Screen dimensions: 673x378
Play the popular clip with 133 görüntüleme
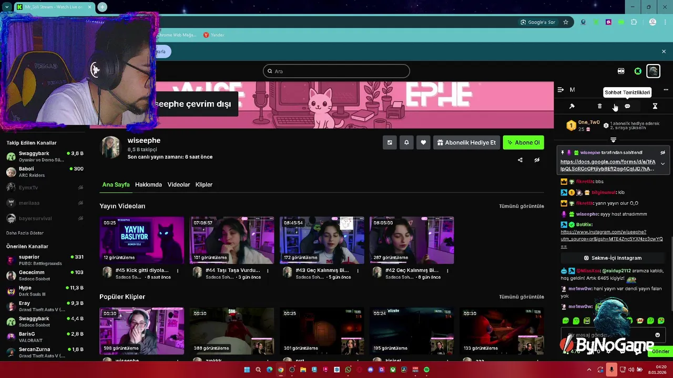pyautogui.click(x=502, y=331)
